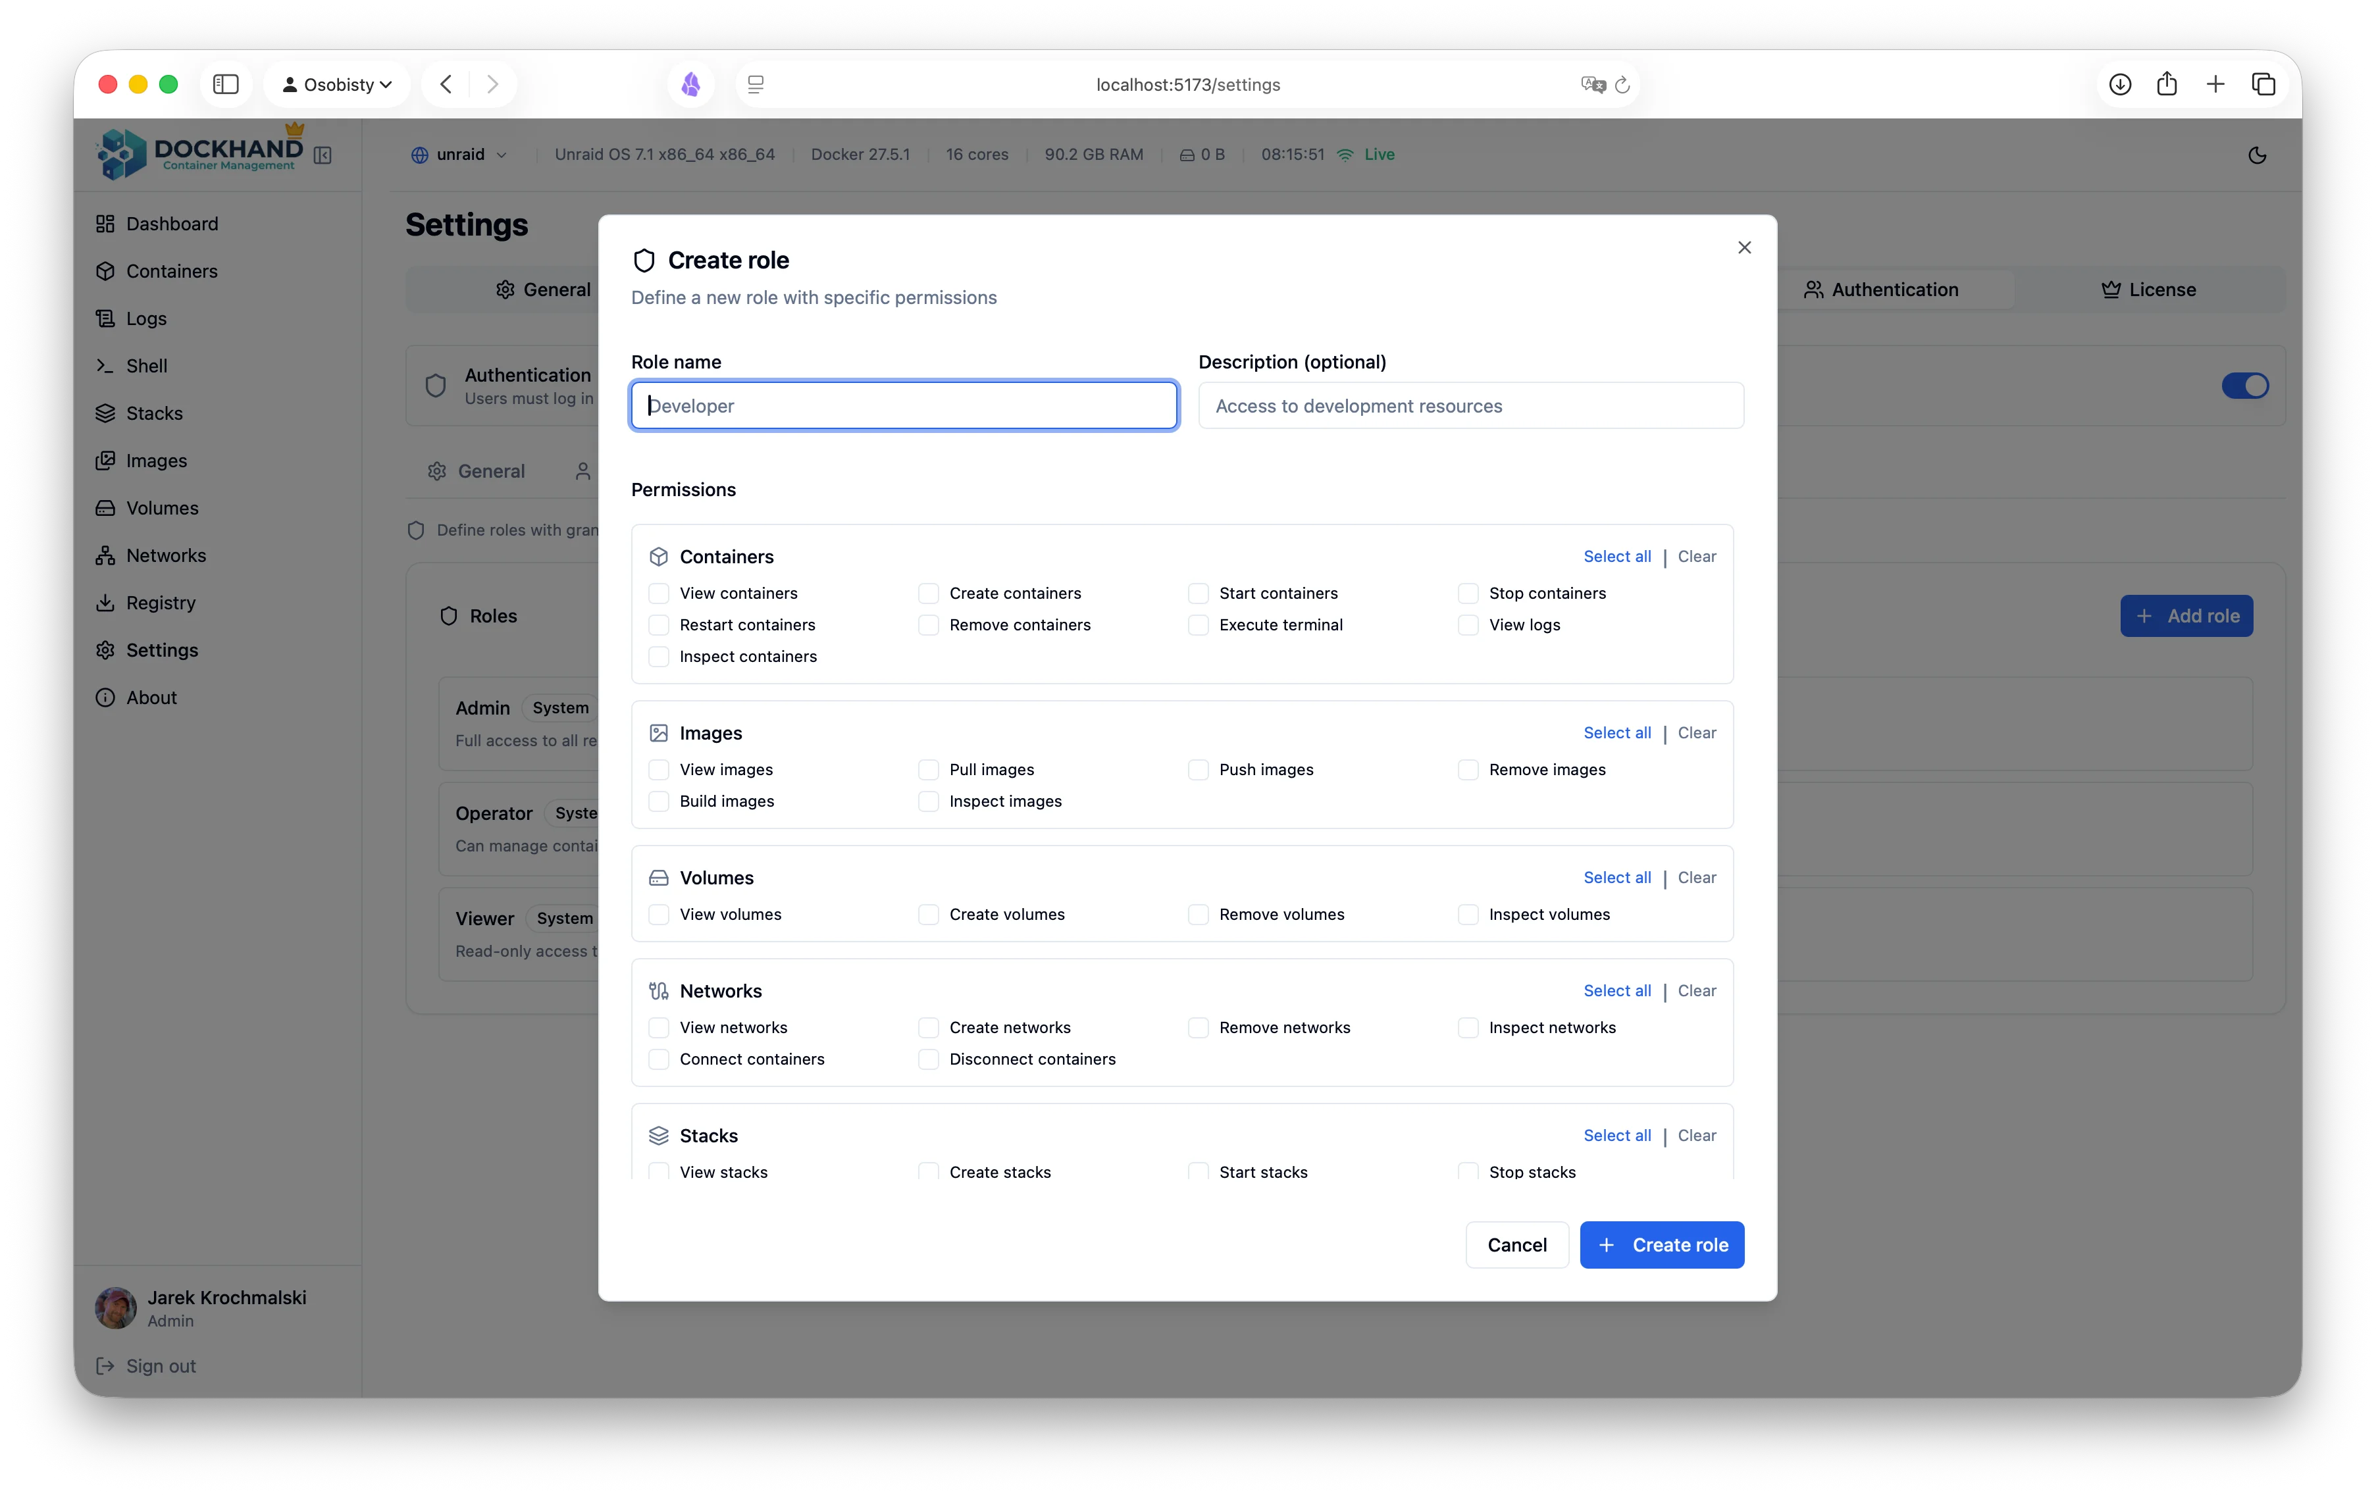Collapse sidebar via Dockhand panel icon
Screen dimensions: 2376x1495
tap(323, 155)
